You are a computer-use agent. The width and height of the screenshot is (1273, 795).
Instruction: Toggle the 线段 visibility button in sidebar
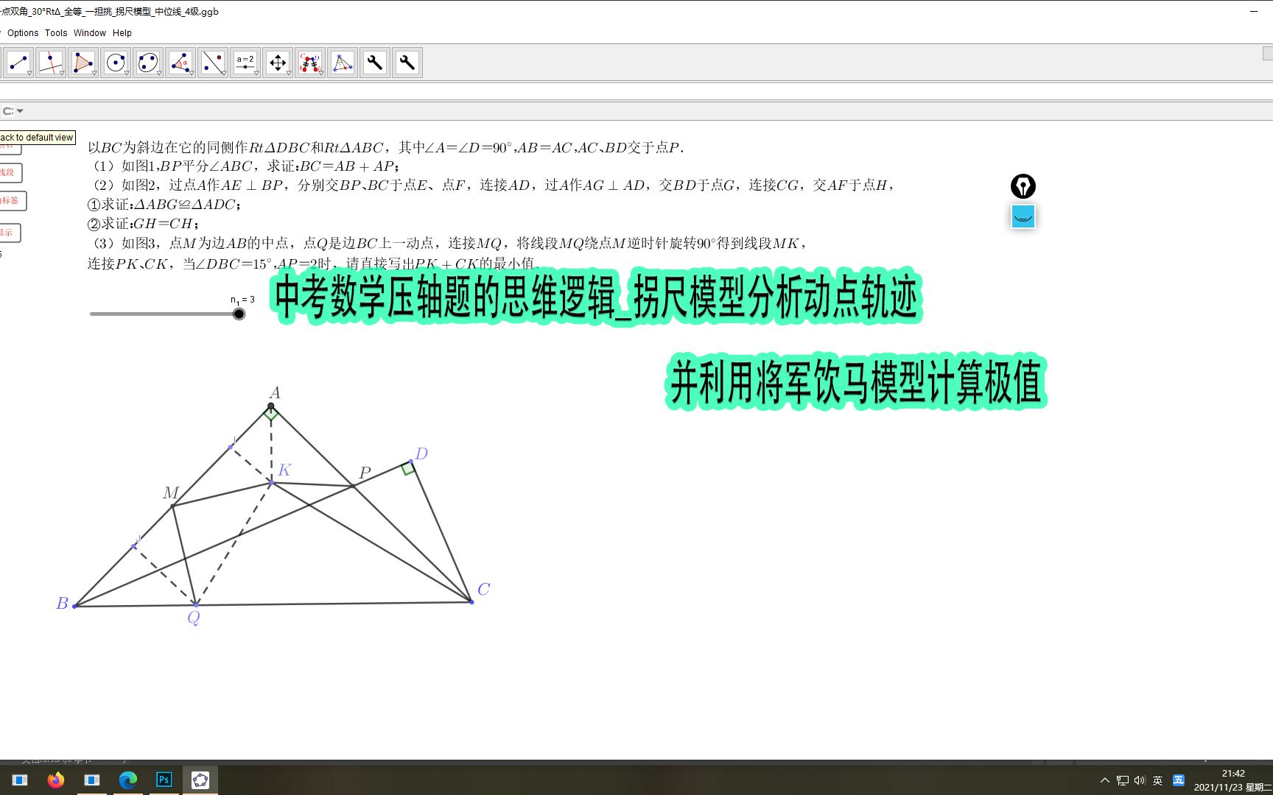pyautogui.click(x=10, y=172)
